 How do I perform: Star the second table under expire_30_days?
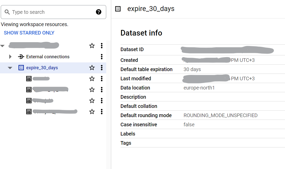(x=92, y=90)
